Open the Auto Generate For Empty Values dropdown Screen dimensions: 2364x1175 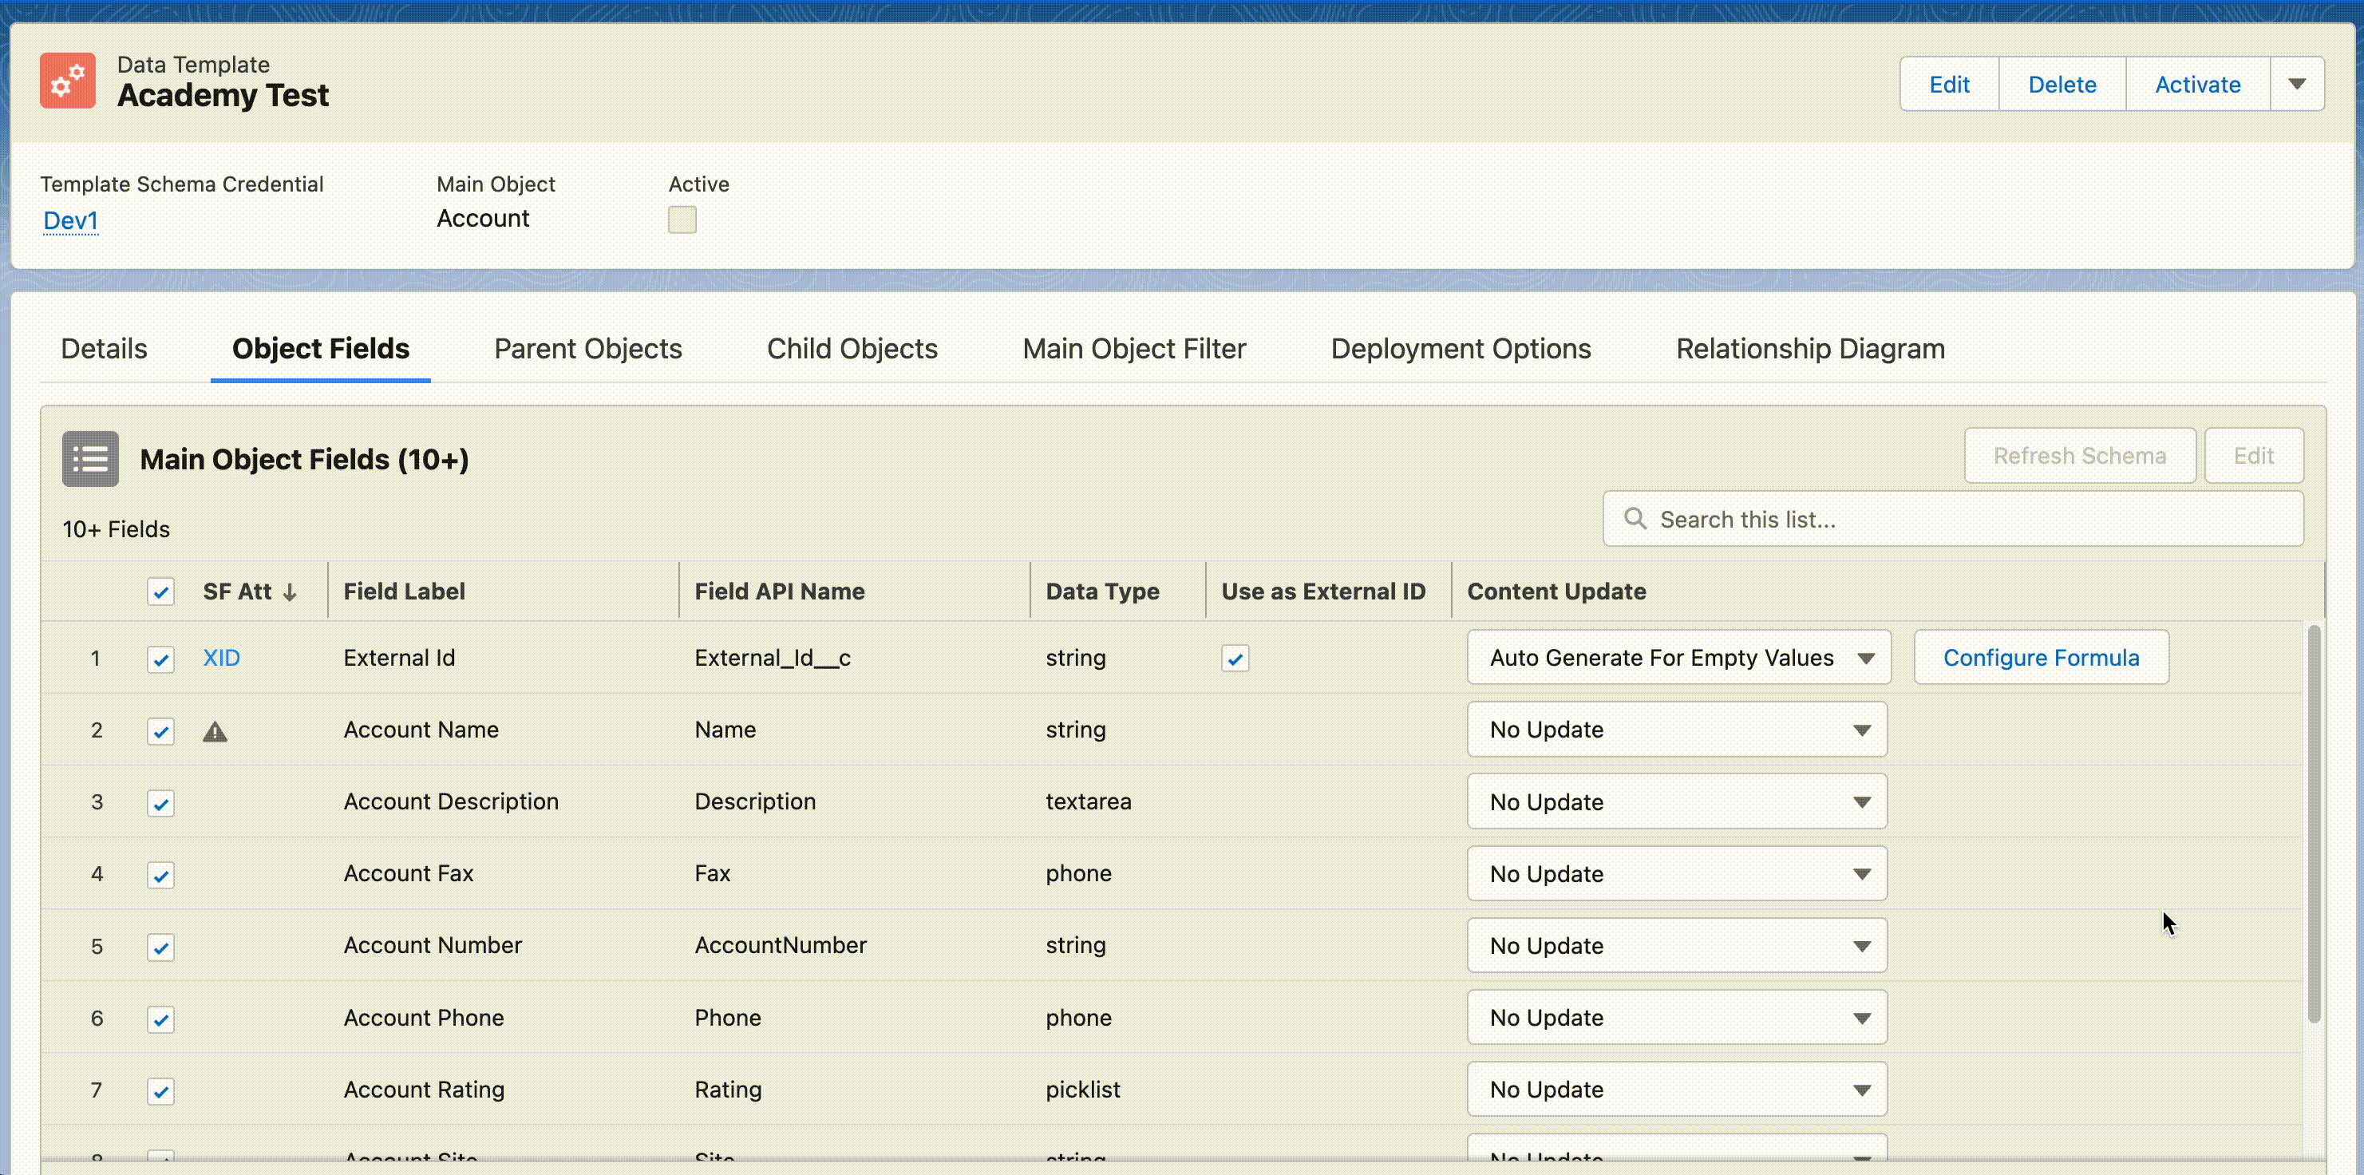click(x=1678, y=657)
